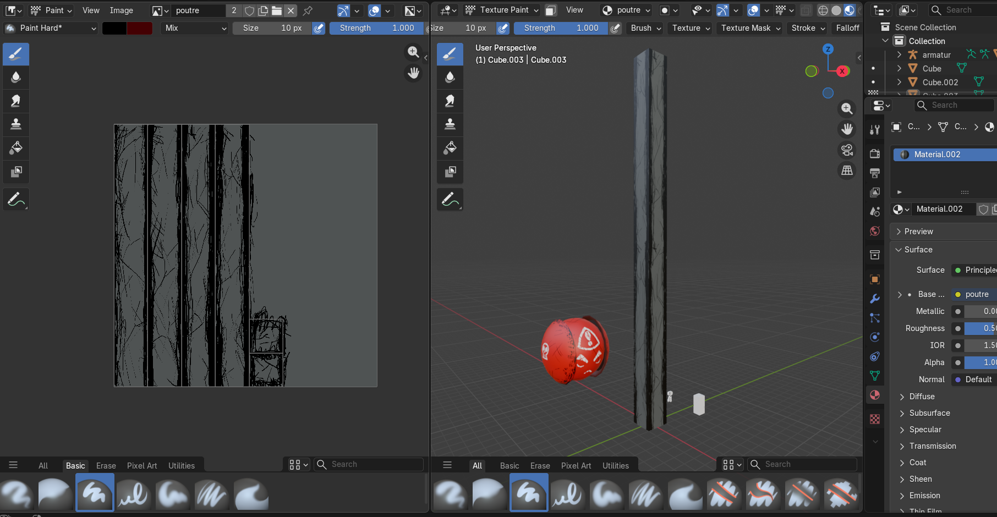Expand Cube.002 in the outliner
The height and width of the screenshot is (517, 997).
click(x=899, y=82)
